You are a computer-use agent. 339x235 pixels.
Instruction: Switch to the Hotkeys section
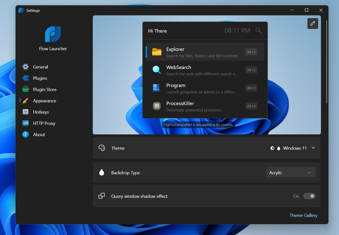coord(41,112)
